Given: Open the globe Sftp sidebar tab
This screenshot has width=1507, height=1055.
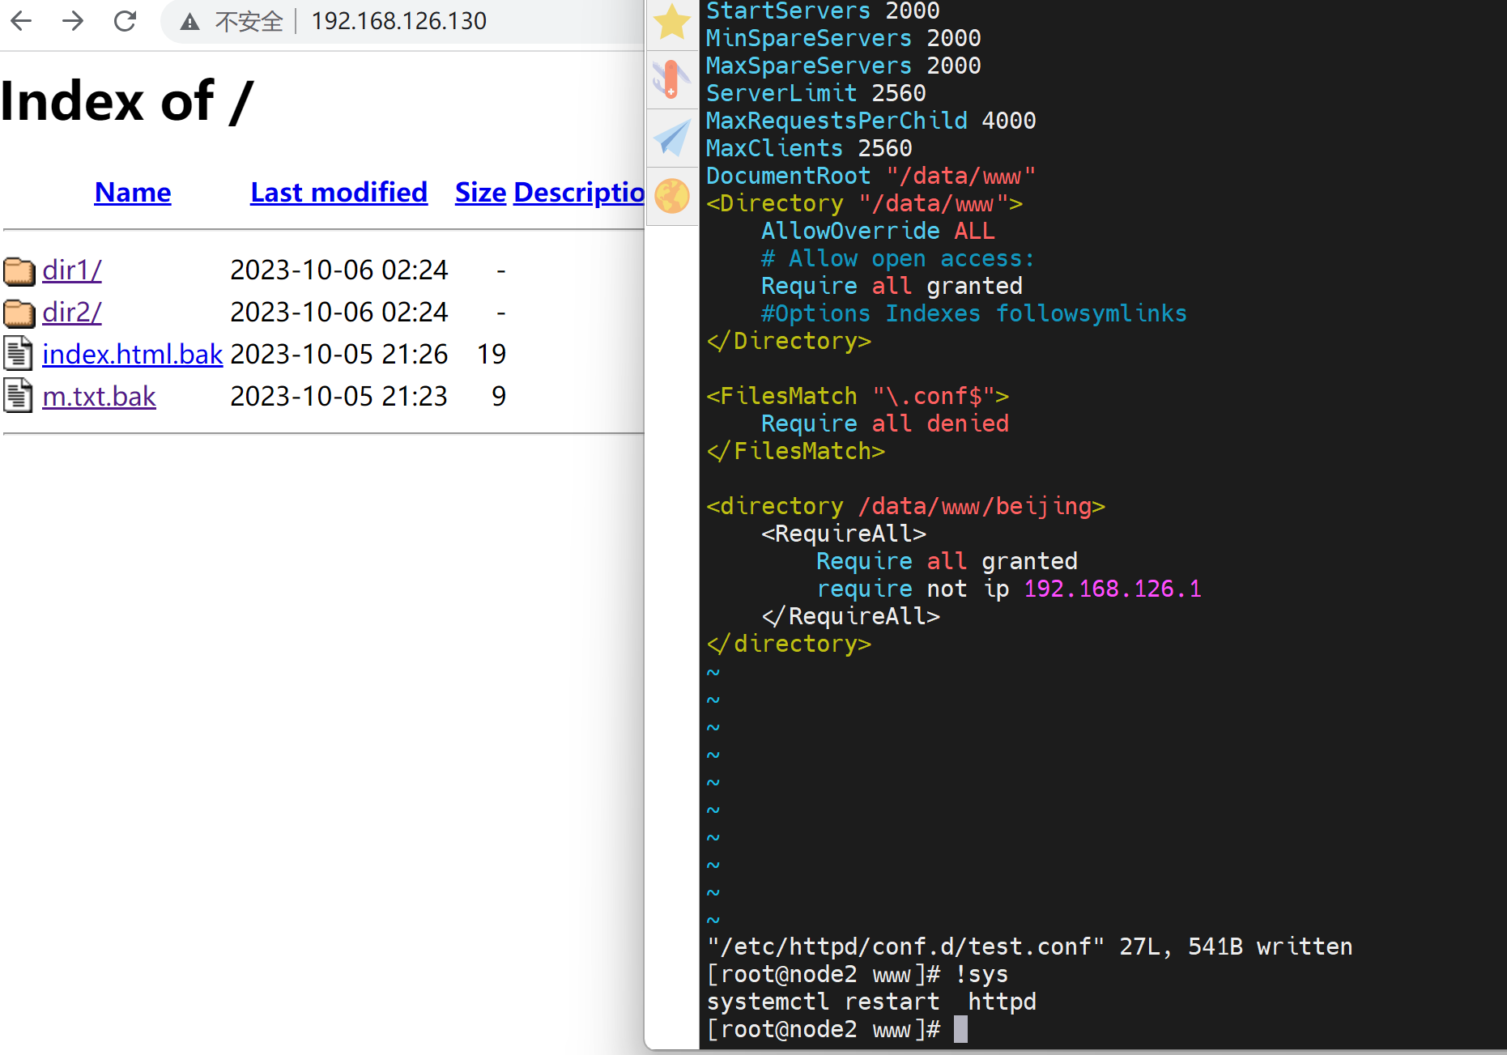Looking at the screenshot, I should pos(671,196).
